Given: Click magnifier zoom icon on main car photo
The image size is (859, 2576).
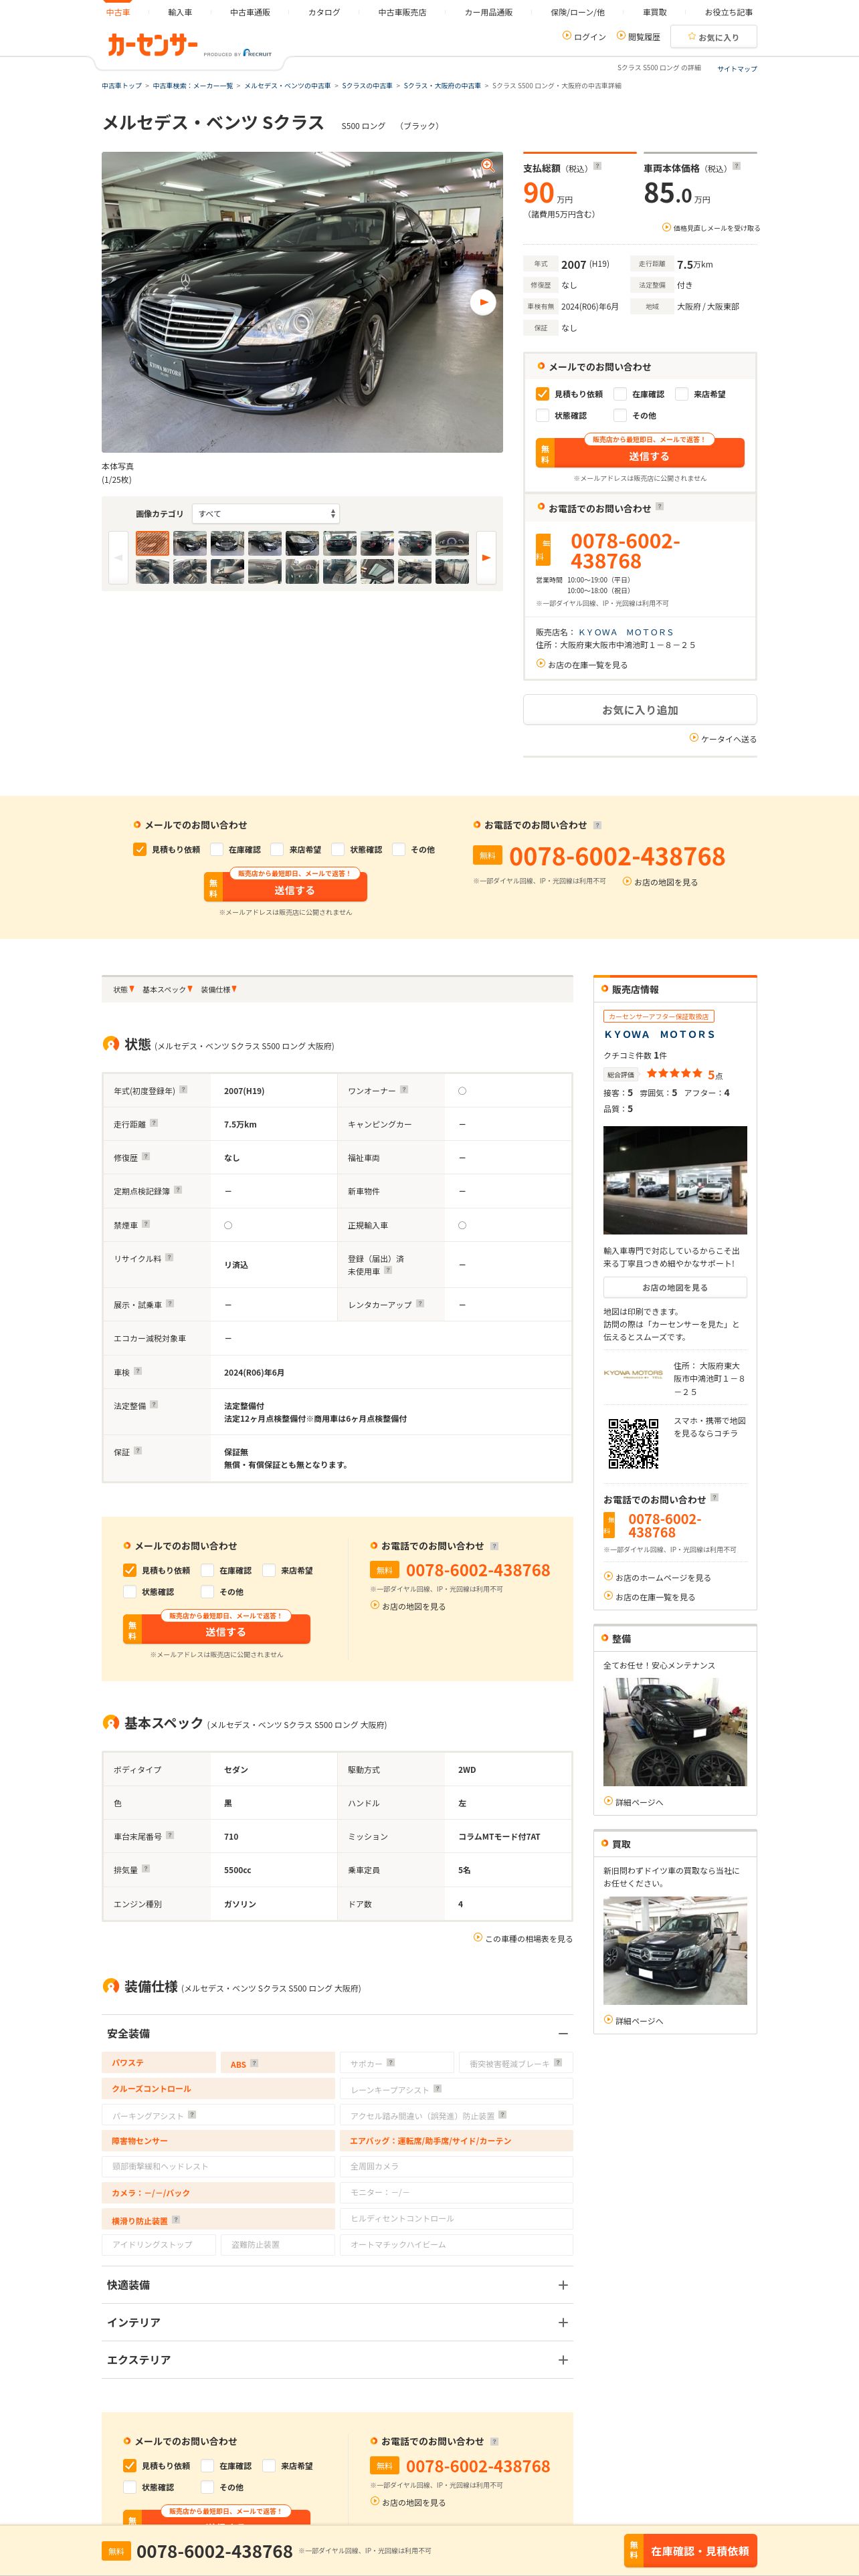Looking at the screenshot, I should click(x=488, y=166).
